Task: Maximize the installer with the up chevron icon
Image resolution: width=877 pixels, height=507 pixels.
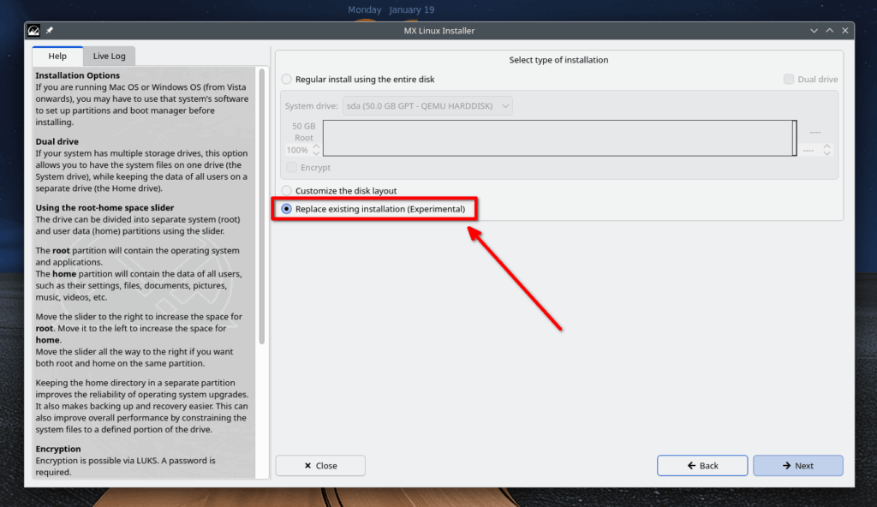Action: pos(829,31)
